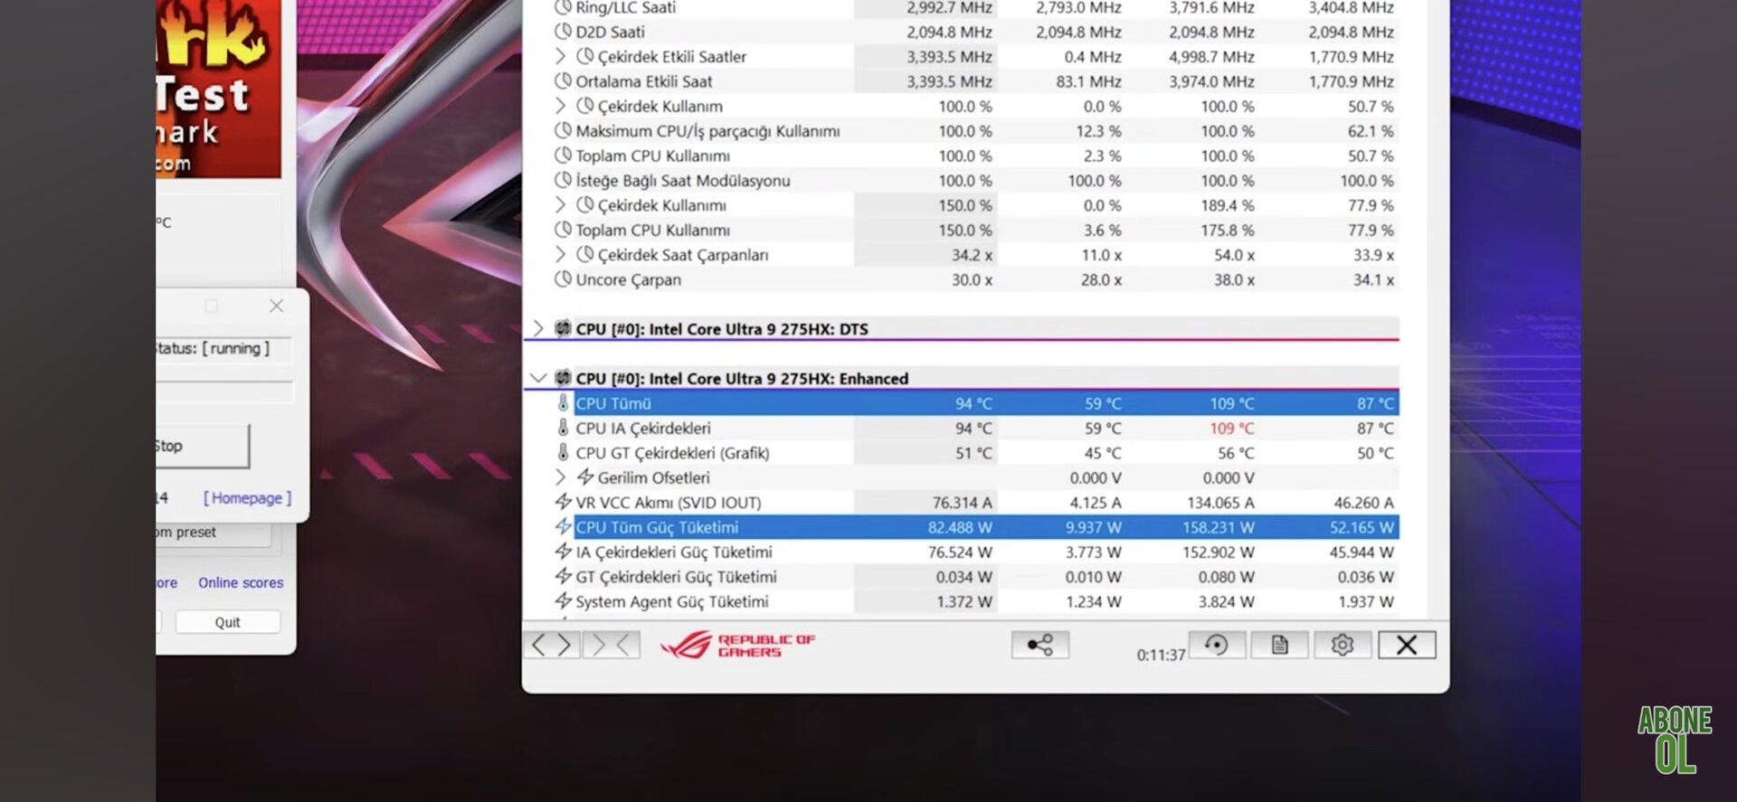Click the thermometer icon beside CPU Tümü
1737x802 pixels.
[563, 403]
